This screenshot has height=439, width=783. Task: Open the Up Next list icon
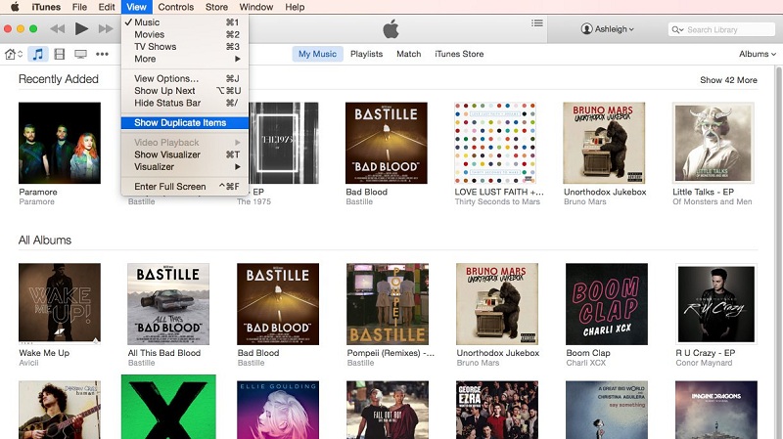(x=536, y=22)
